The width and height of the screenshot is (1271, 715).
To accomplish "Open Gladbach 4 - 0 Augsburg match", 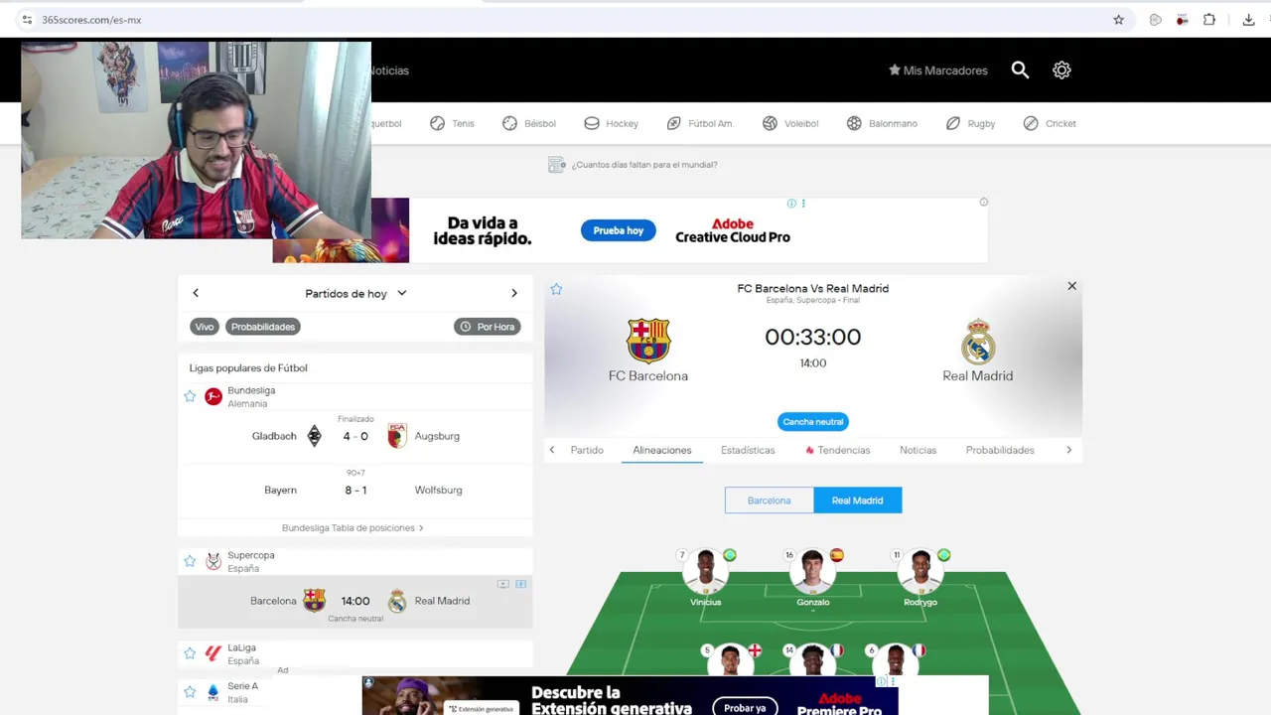I will point(355,436).
